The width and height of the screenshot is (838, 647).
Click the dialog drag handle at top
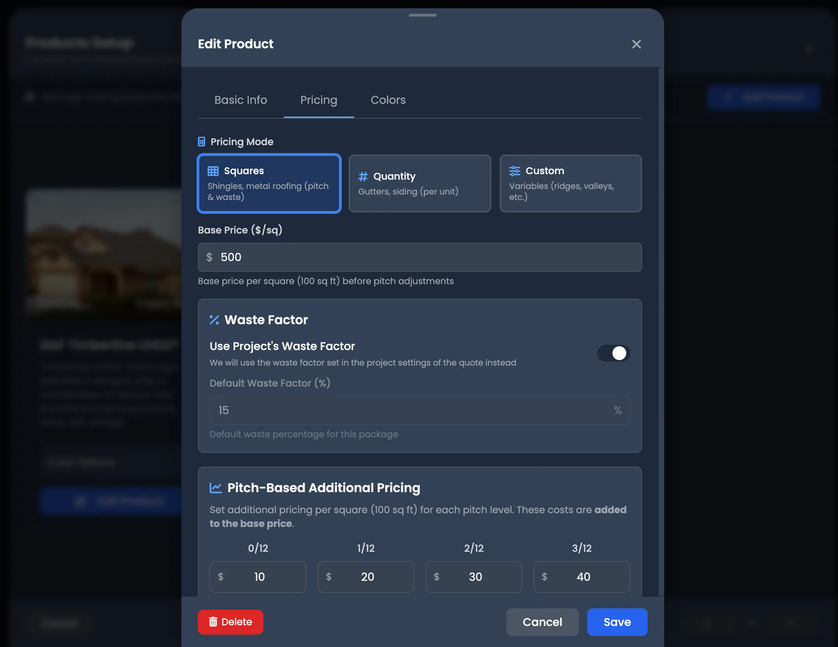coord(422,16)
